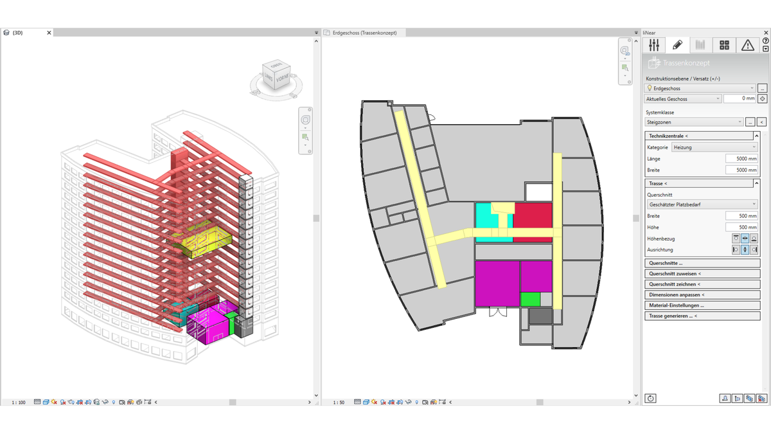Screen dimensions: 771x434
Task: Set Höhenbezug to top reference
Action: click(x=736, y=239)
